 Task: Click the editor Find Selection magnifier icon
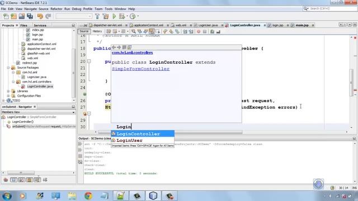134,31
